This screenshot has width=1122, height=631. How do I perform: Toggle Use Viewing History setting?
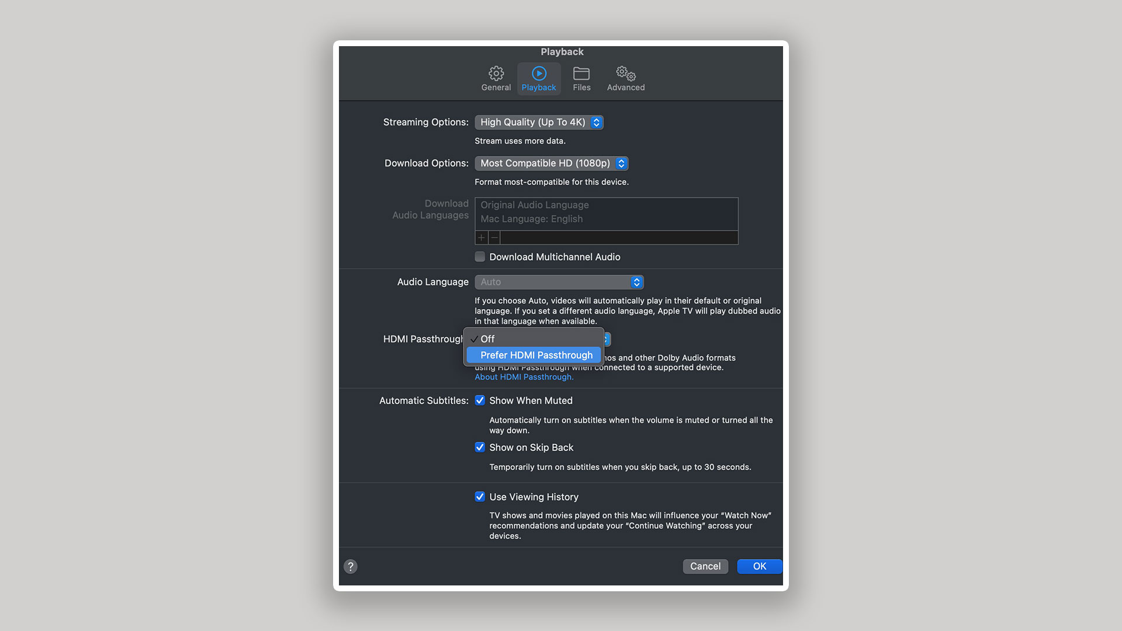[x=479, y=496]
